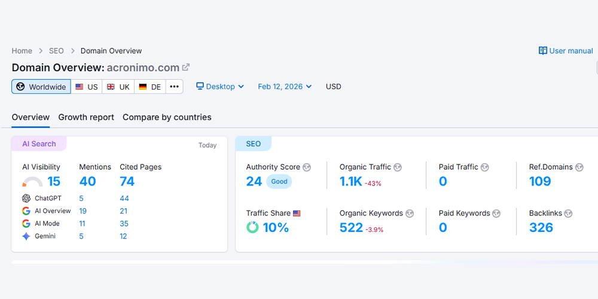Screen dimensions: 598x299
Task: Open ChatGPT cited pages count 44
Action: [124, 199]
